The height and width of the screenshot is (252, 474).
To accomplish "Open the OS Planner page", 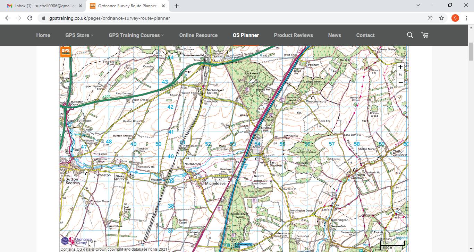I will [246, 35].
